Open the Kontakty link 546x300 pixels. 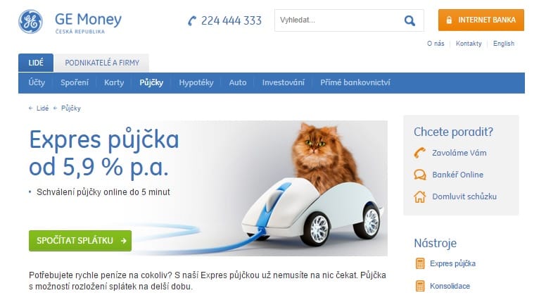[469, 44]
